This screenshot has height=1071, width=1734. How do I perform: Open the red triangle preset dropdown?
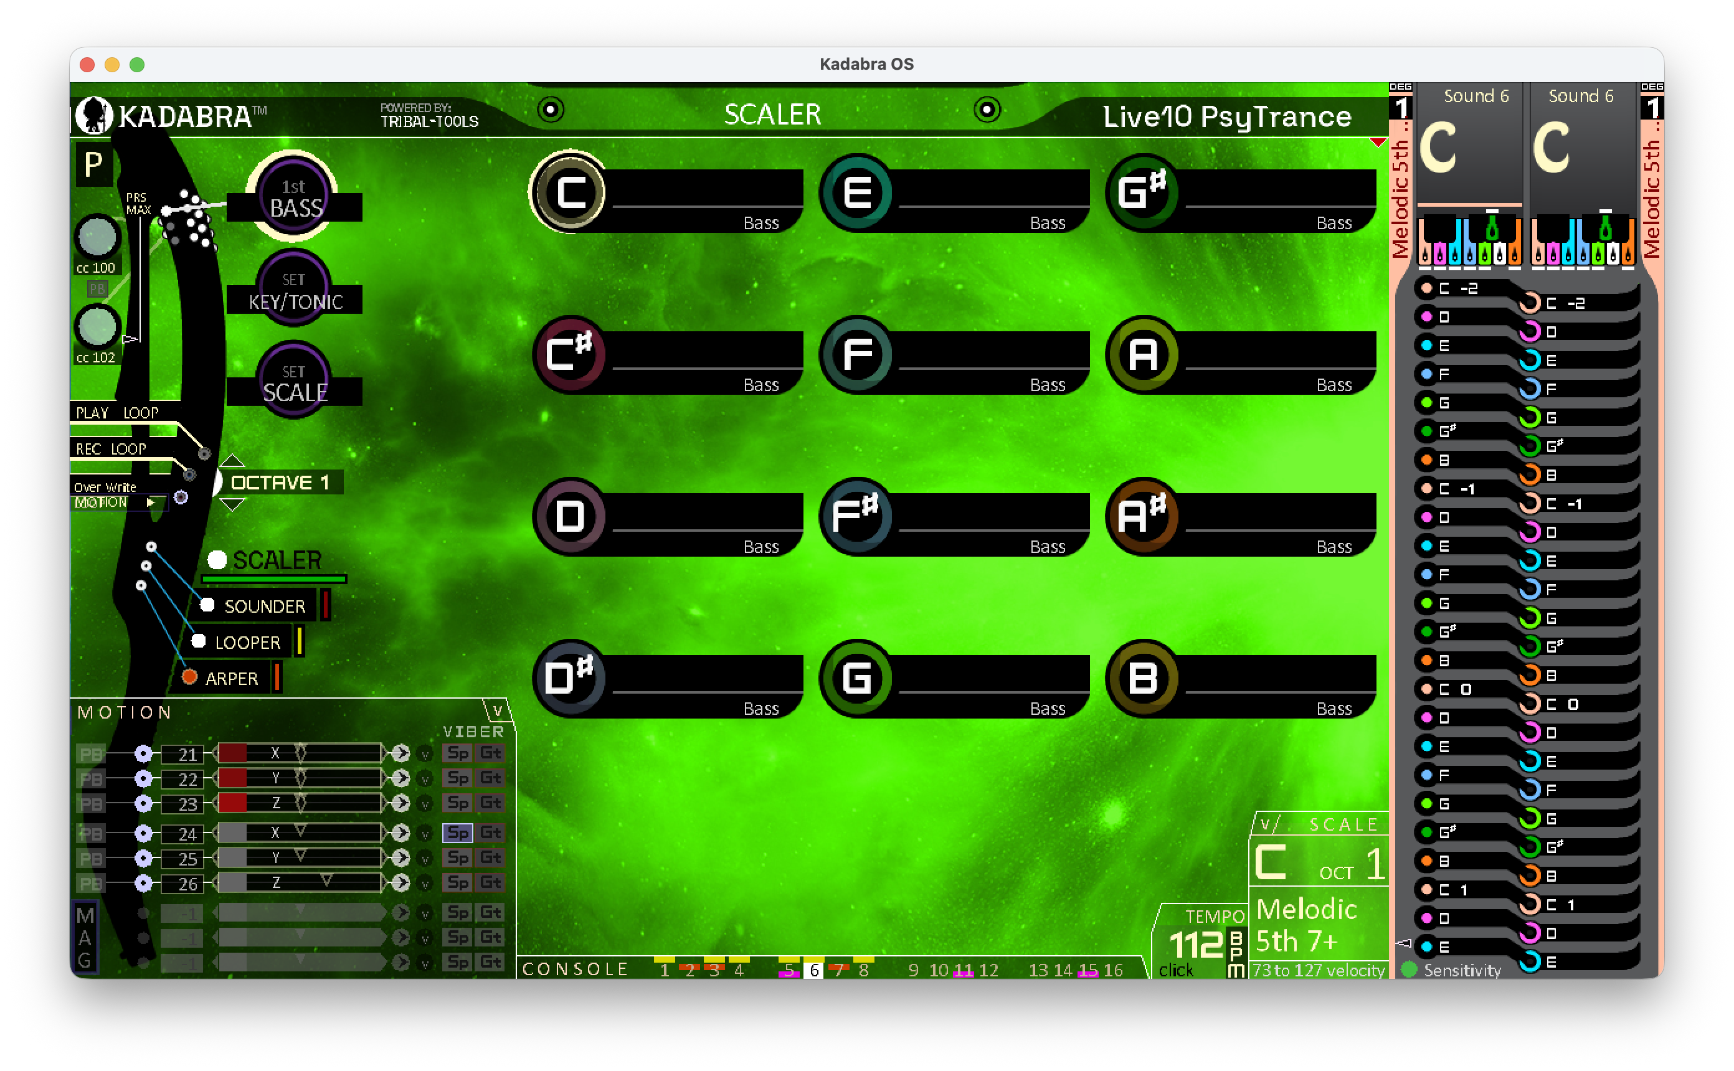click(x=1378, y=143)
